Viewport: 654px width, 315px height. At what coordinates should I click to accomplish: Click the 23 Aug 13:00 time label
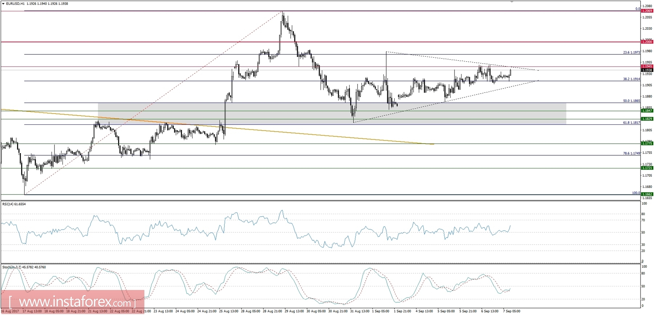[163, 311]
